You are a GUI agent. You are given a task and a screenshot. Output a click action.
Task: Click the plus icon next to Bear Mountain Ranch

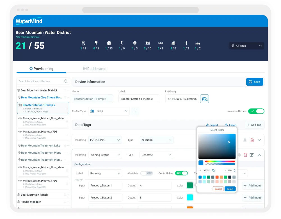[68, 195]
